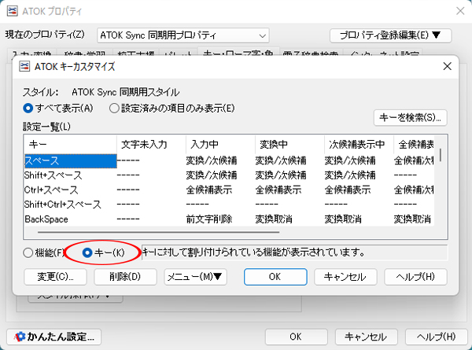This screenshot has height=350, width=472.
Task: Click the キー column header
Action: [x=70, y=145]
